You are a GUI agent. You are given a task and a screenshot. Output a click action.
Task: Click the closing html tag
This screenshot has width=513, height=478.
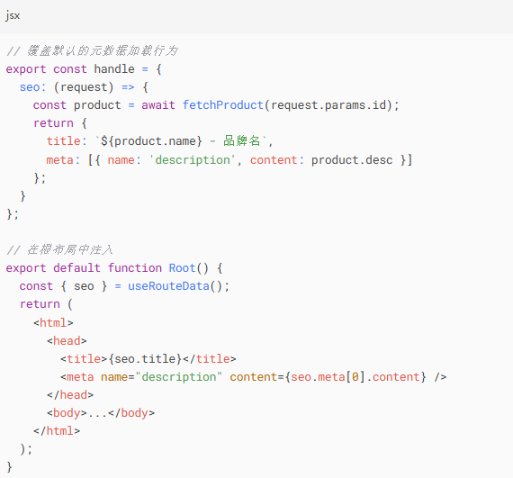click(x=57, y=431)
